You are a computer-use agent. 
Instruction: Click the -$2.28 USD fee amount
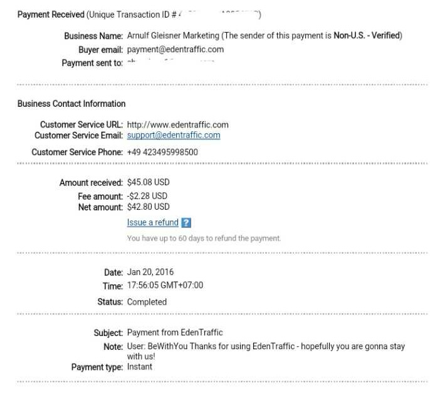pyautogui.click(x=147, y=196)
